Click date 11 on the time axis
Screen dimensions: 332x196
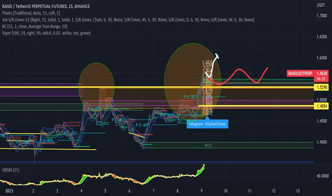pos(250,191)
